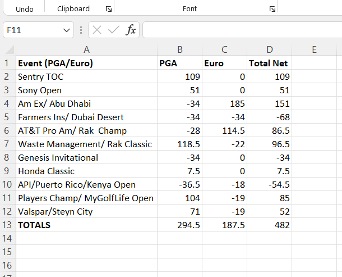Select Waste Management/ Rak Classic cell
Screen dimensions: 342x277
[86, 144]
